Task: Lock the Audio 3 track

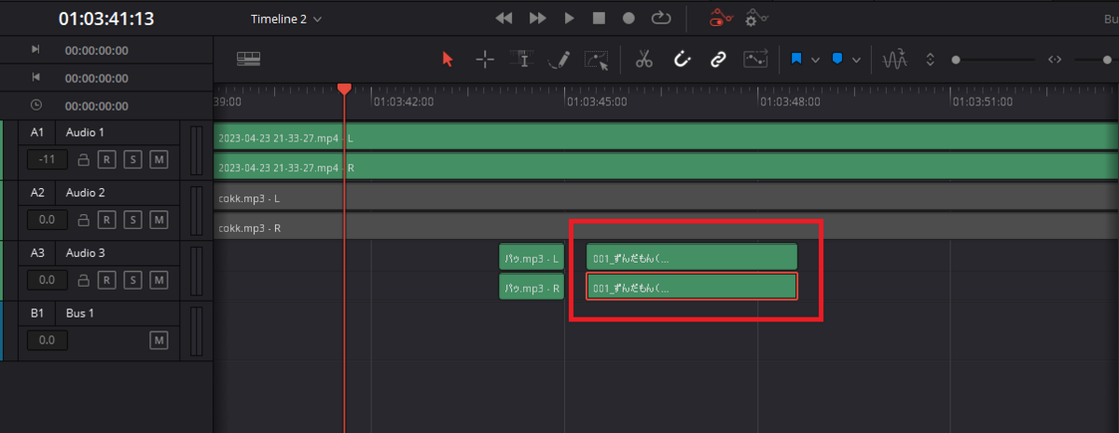Action: [x=83, y=279]
